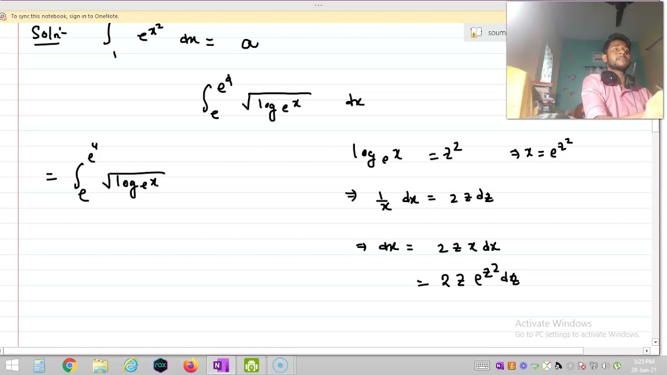Click the webcam video overlay
667x375 pixels.
click(585, 60)
